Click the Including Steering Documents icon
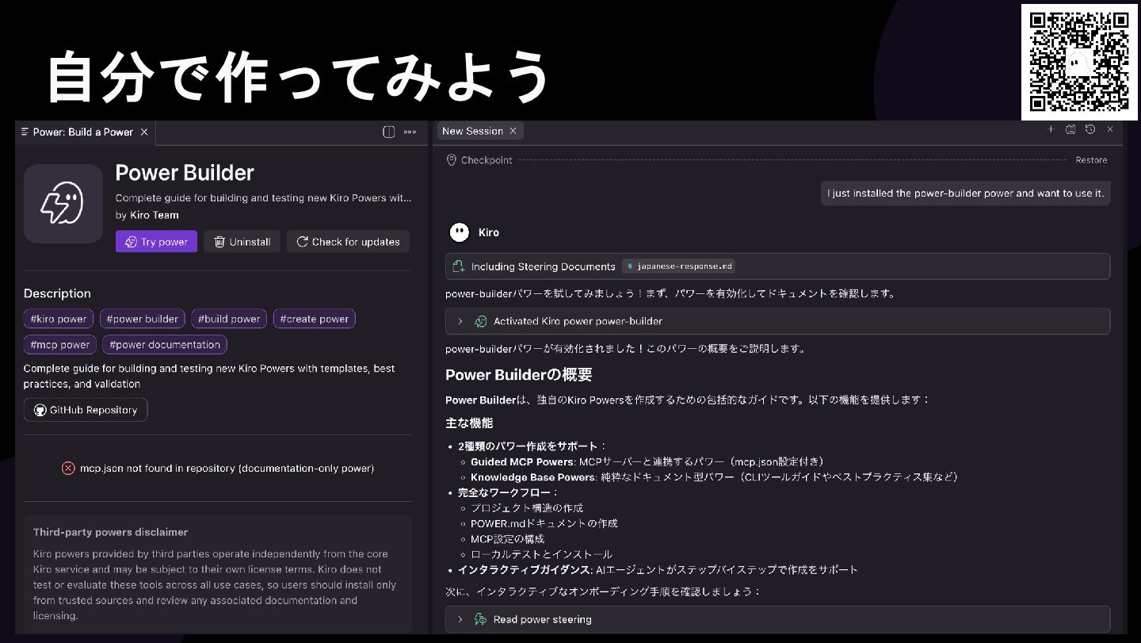The width and height of the screenshot is (1141, 643). [x=458, y=266]
